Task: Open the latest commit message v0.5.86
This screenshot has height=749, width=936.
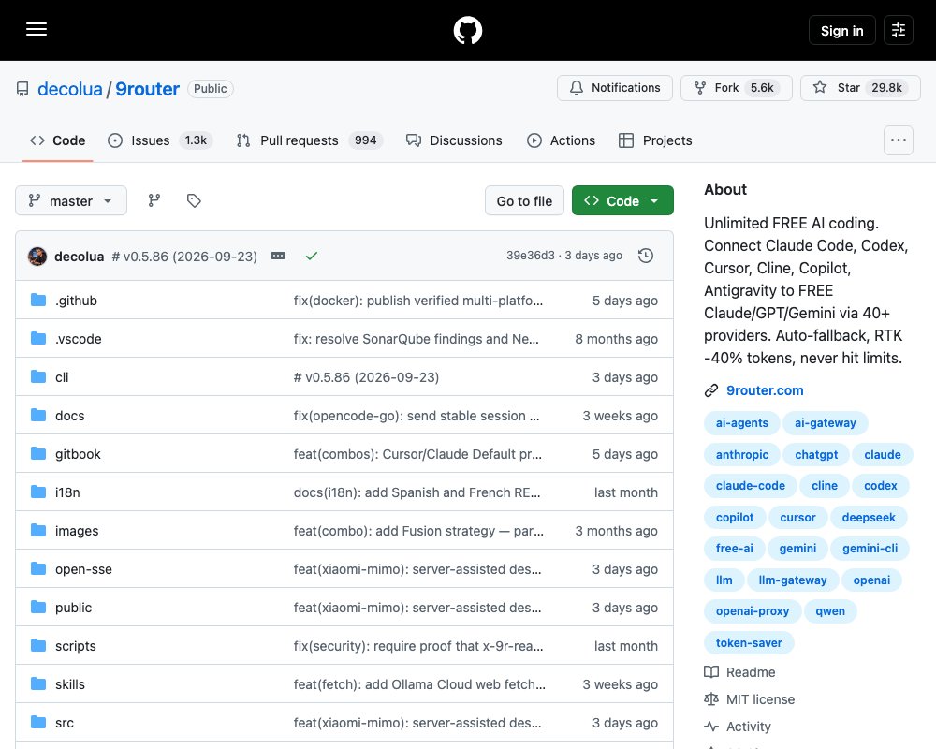Action: click(x=184, y=257)
